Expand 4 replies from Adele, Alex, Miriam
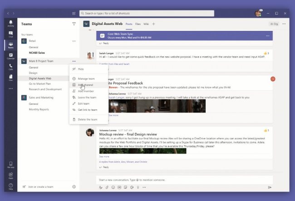The width and height of the screenshot is (295, 201). point(123,162)
